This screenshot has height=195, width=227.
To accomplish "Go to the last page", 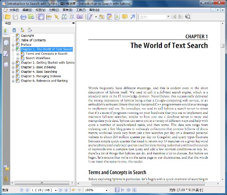I will pyautogui.click(x=66, y=190).
